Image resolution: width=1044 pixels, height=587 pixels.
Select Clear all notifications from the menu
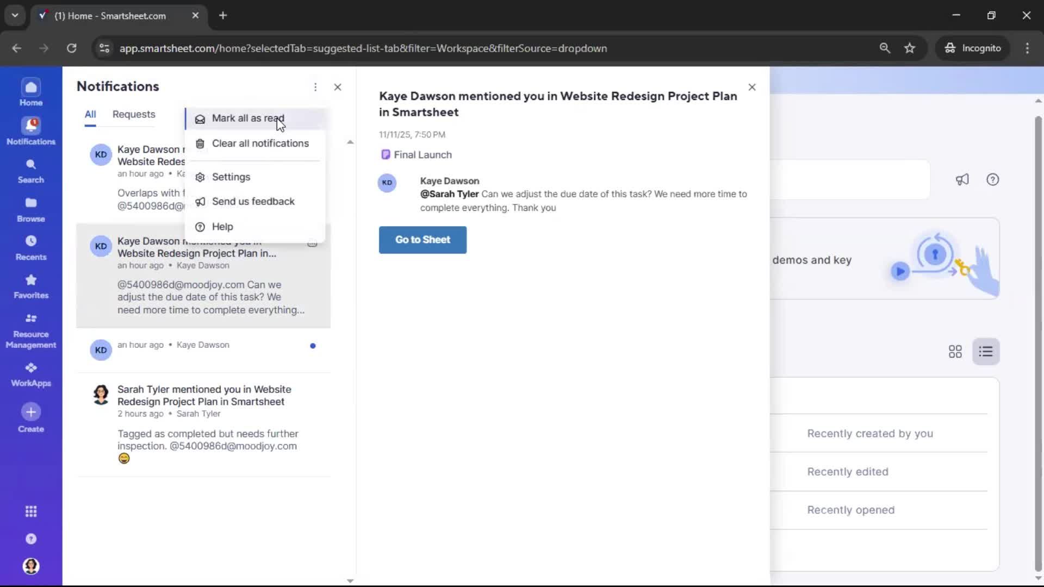[260, 143]
